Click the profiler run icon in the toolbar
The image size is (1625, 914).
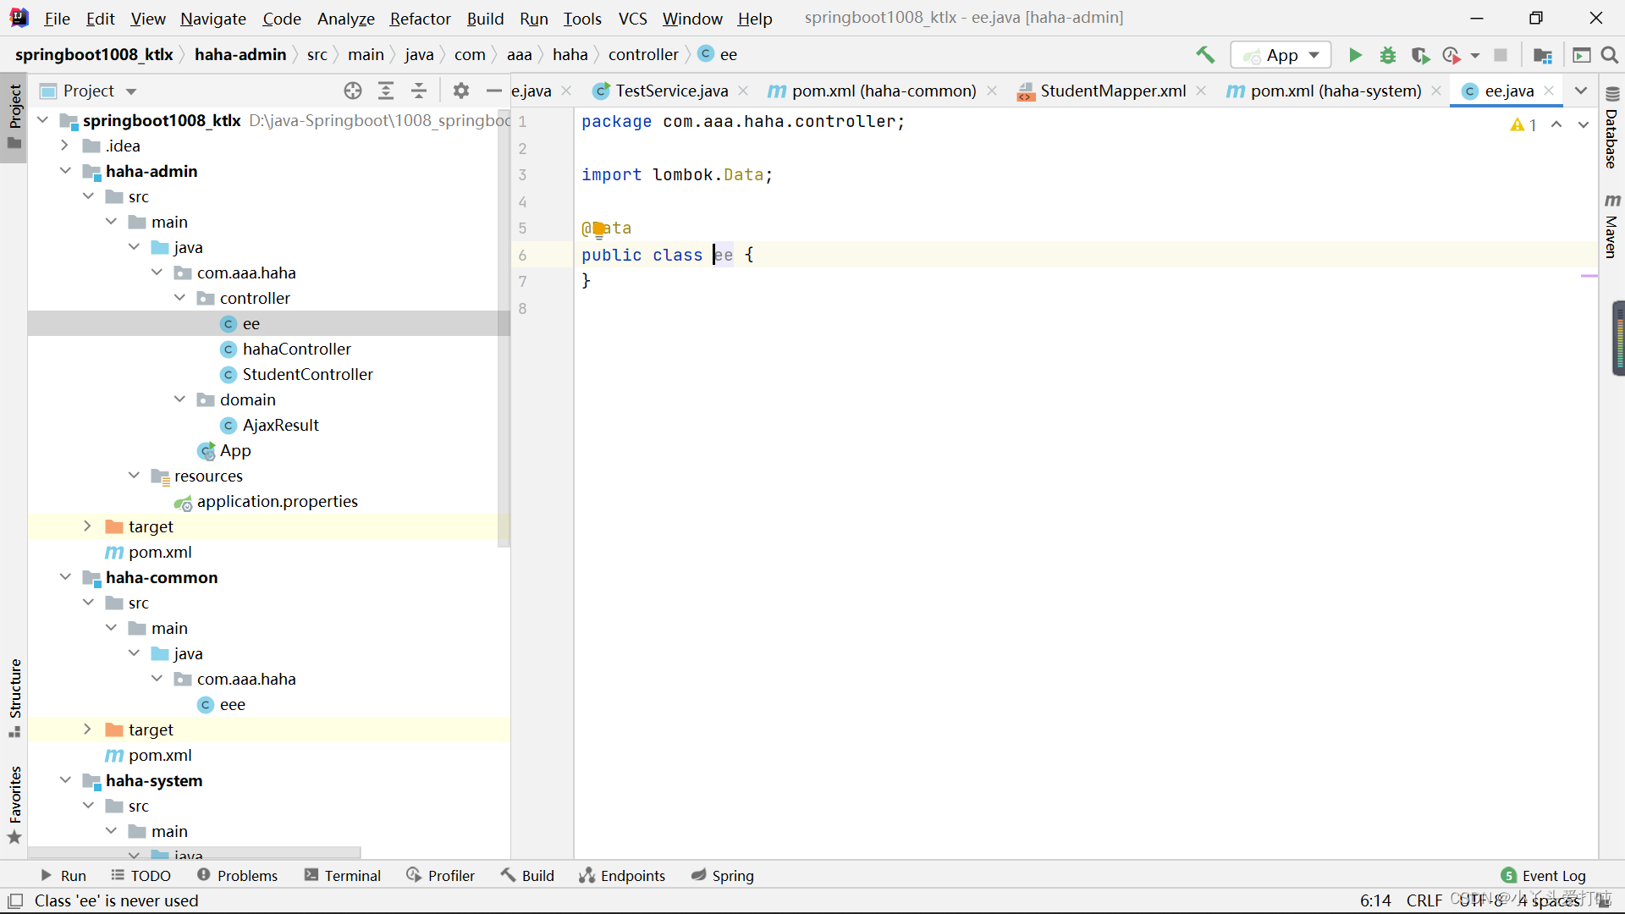click(1451, 55)
